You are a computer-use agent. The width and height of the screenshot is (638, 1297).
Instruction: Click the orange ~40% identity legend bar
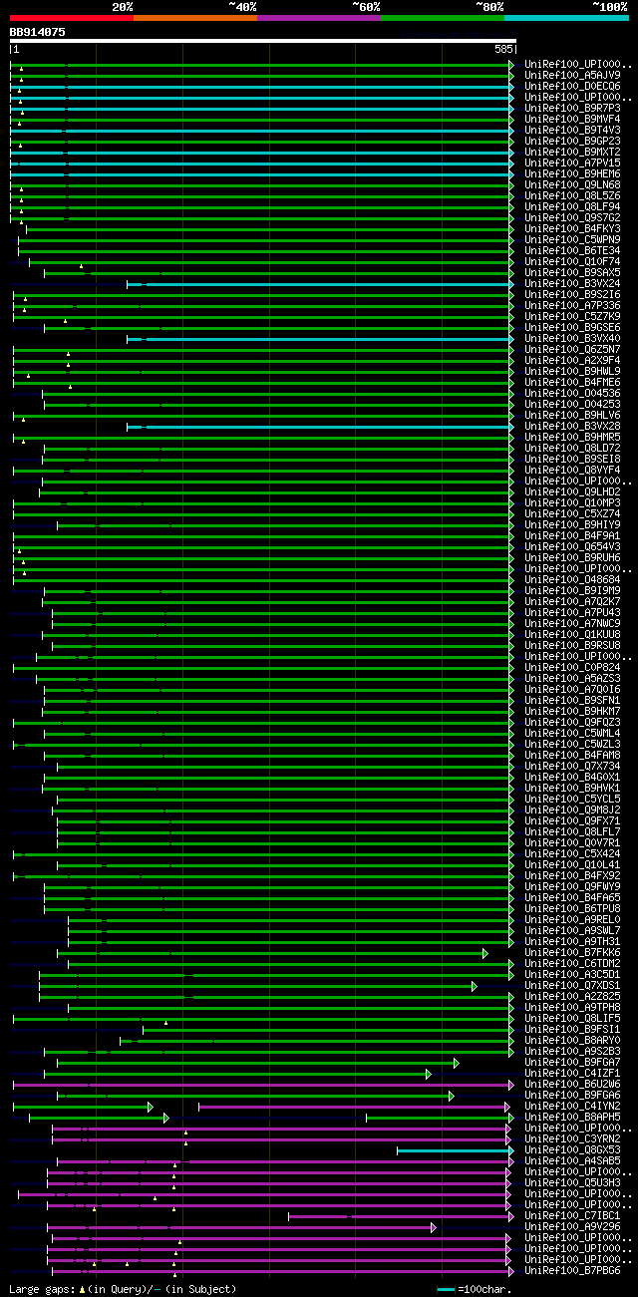194,18
